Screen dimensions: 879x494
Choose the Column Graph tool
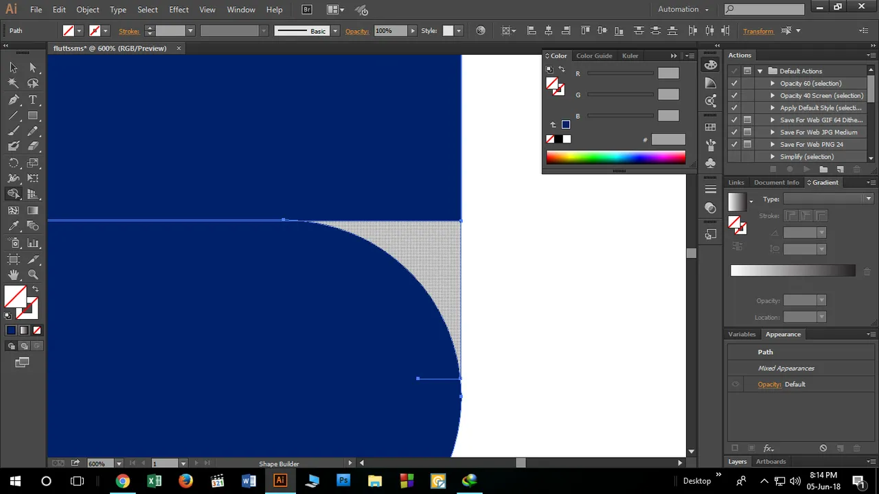coord(33,243)
